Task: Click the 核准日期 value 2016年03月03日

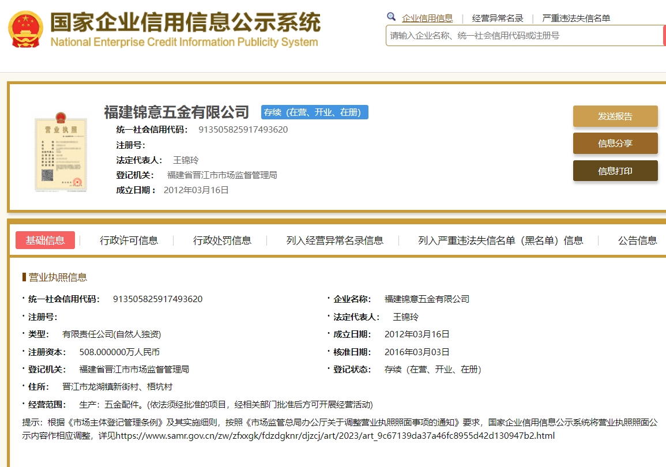Action: pos(417,352)
